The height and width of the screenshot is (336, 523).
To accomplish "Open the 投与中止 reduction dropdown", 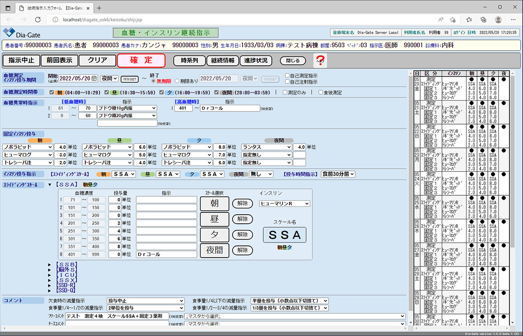I will click(146, 301).
